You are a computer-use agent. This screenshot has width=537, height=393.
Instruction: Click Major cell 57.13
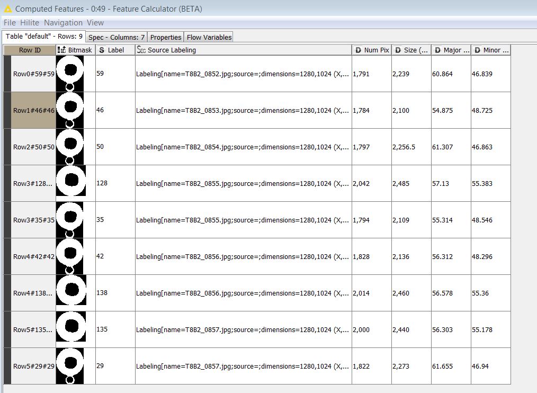coord(451,183)
